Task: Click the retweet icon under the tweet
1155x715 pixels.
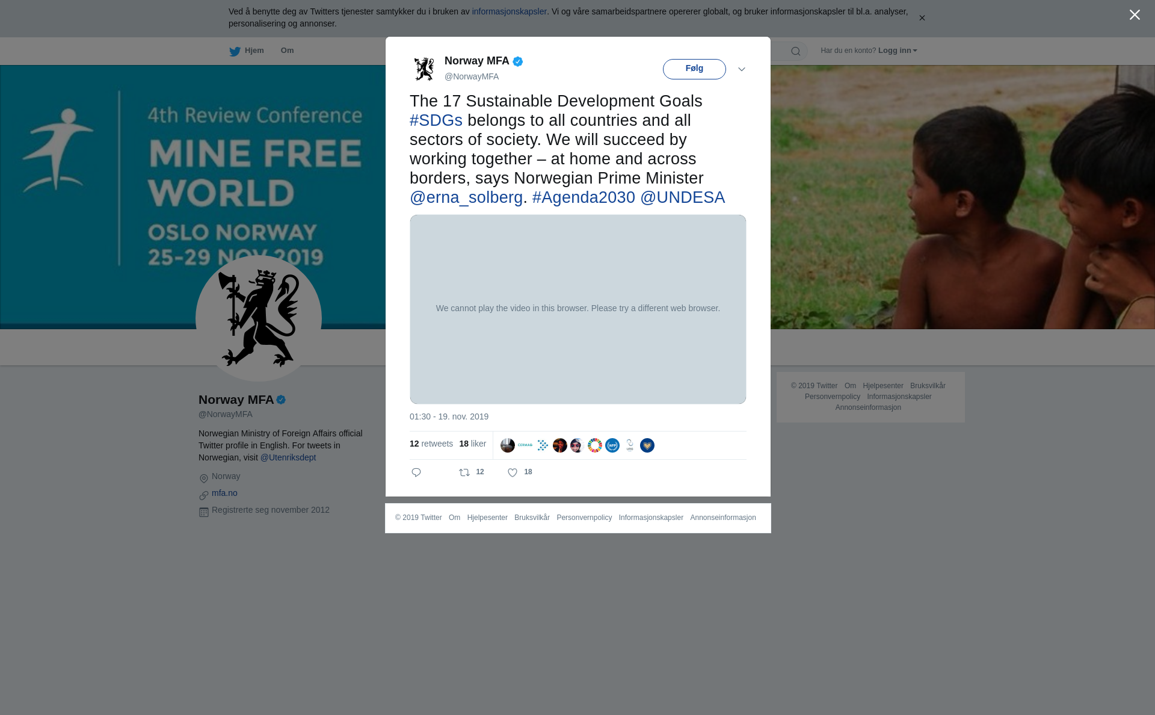Action: [x=464, y=472]
